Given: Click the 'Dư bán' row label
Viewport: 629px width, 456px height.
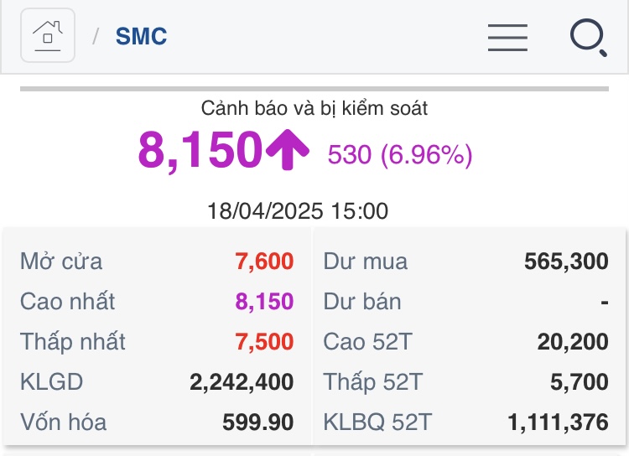Looking at the screenshot, I should tap(362, 302).
